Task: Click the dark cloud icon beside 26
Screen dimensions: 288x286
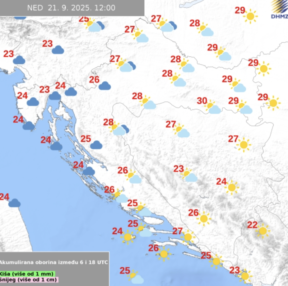Action: (x=105, y=86)
